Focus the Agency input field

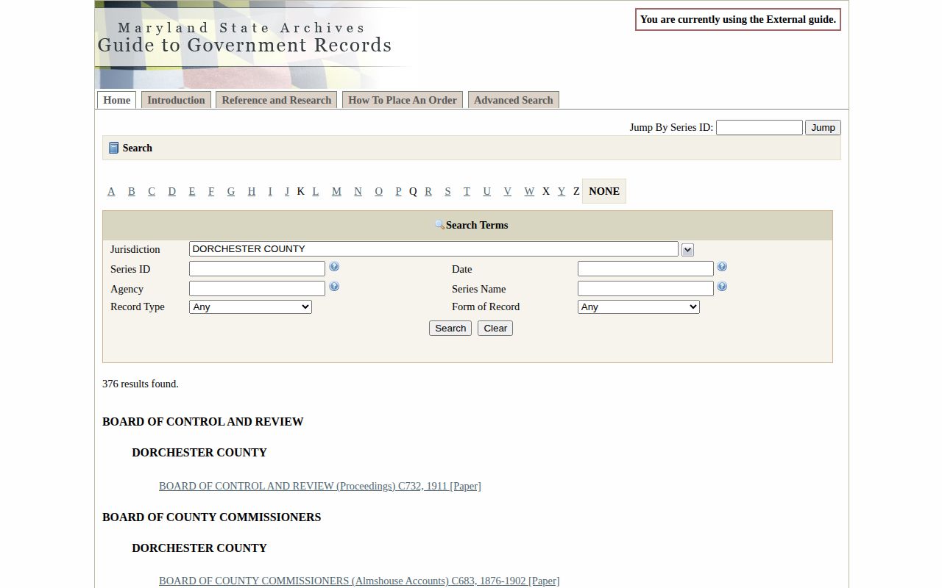pyautogui.click(x=257, y=289)
